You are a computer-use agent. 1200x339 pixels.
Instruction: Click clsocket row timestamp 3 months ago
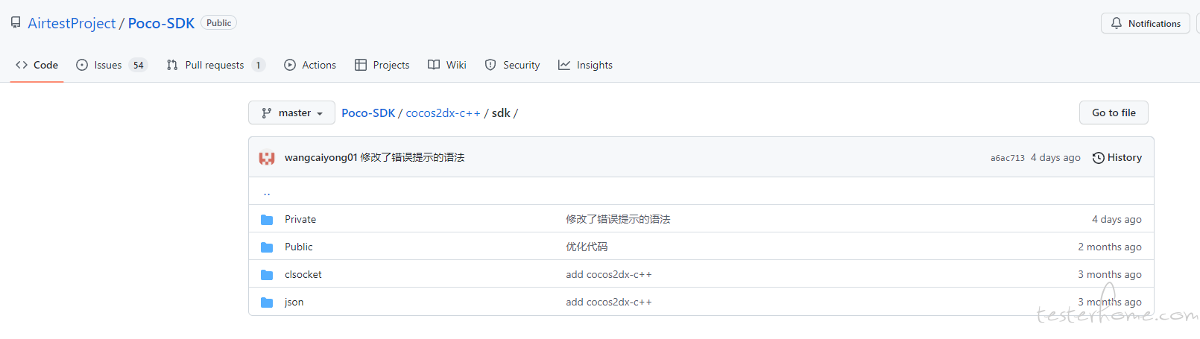click(1110, 274)
